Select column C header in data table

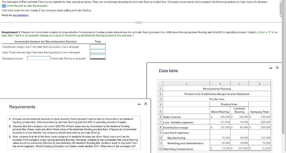(239, 84)
